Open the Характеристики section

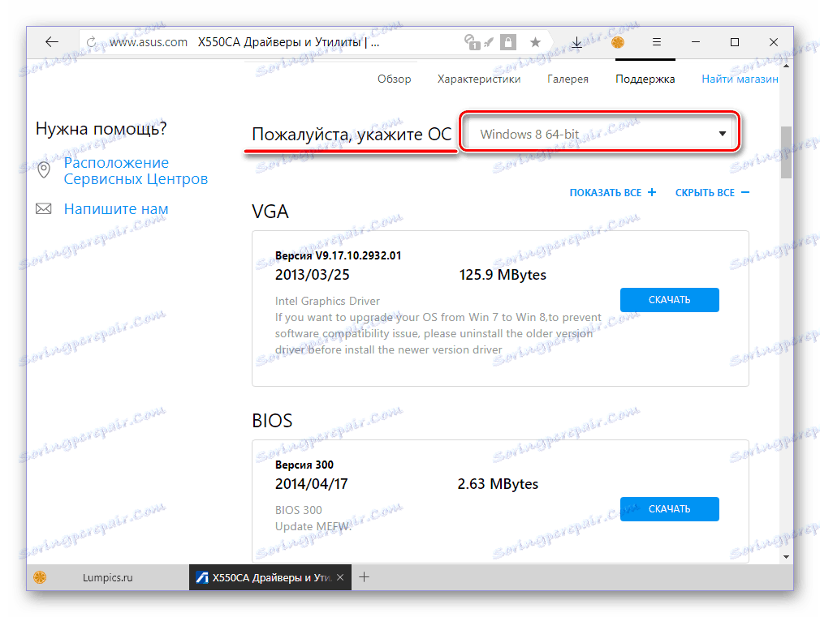point(479,79)
